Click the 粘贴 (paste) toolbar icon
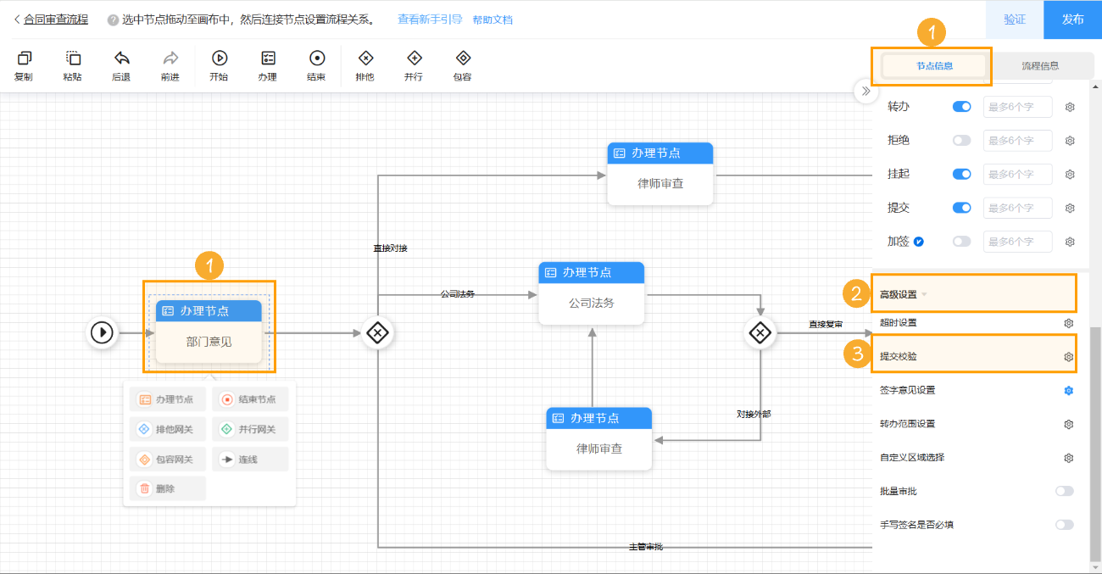 click(x=73, y=59)
